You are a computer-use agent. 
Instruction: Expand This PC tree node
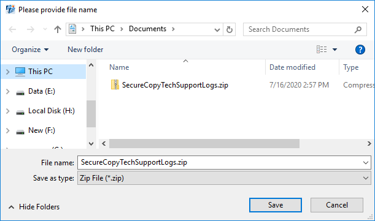[7, 72]
